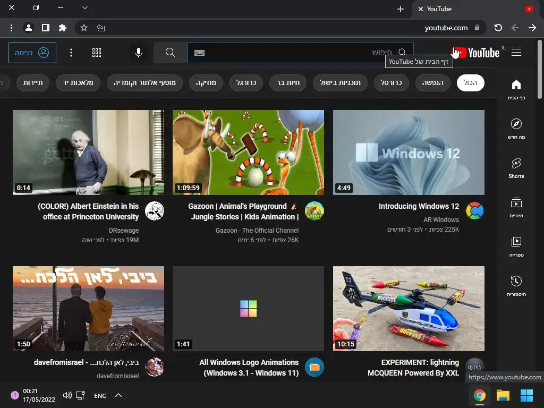This screenshot has width=544, height=408.
Task: Open volume control in system tray
Action: (67, 395)
